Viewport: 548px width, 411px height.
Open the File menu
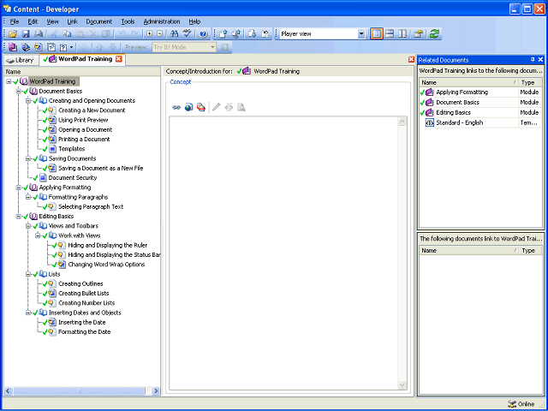pyautogui.click(x=15, y=21)
